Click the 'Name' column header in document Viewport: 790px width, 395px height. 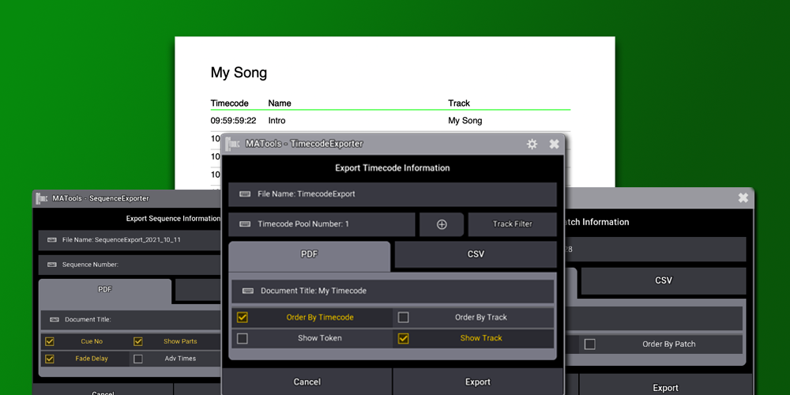pos(280,103)
